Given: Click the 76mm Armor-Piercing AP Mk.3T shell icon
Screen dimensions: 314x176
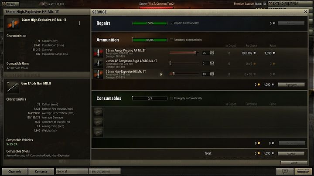Looking at the screenshot, I should pos(98,53).
